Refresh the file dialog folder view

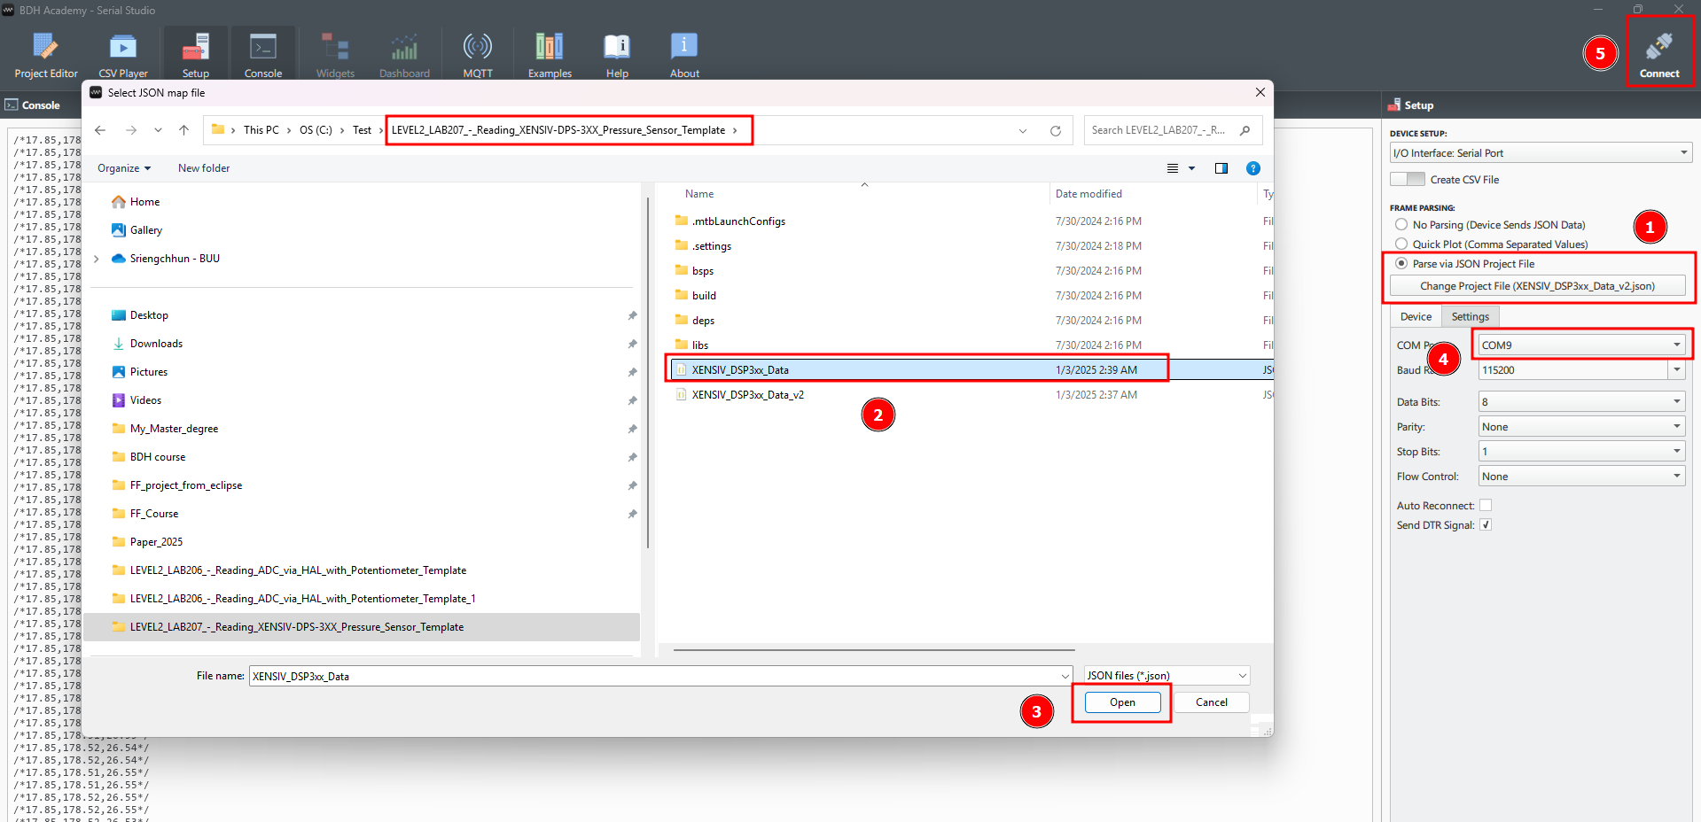click(x=1055, y=131)
